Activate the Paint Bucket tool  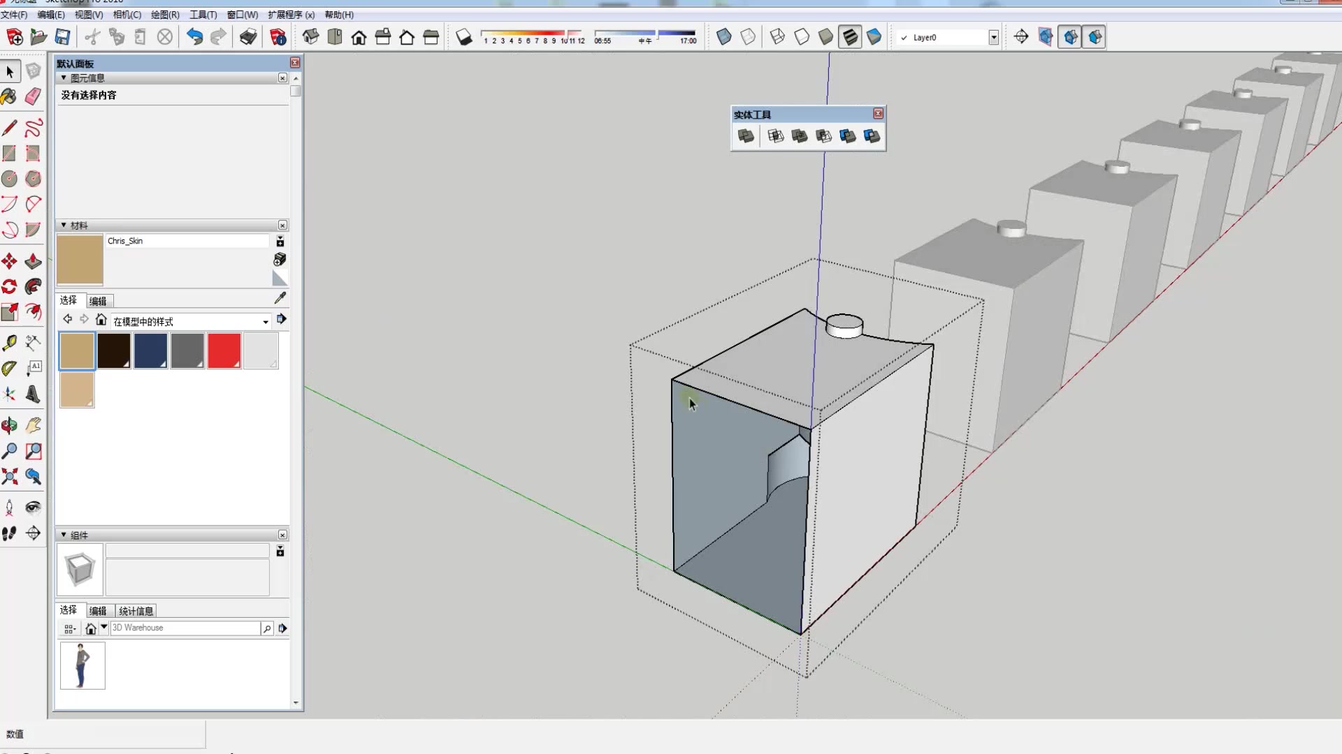pyautogui.click(x=9, y=96)
